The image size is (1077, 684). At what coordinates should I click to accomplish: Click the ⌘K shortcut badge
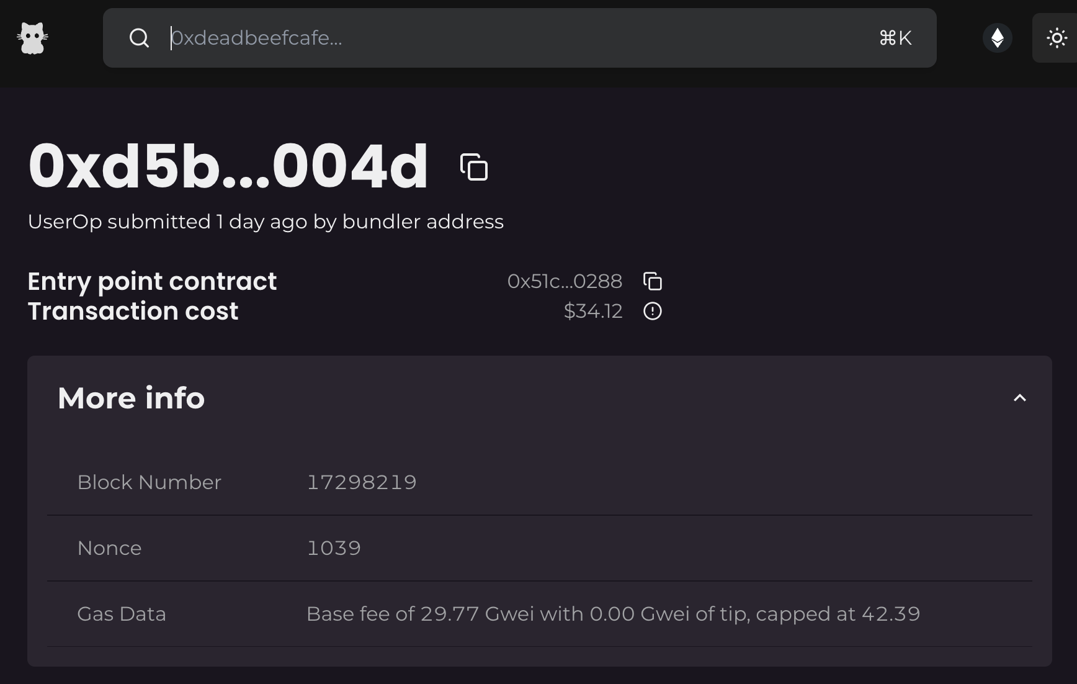click(895, 38)
